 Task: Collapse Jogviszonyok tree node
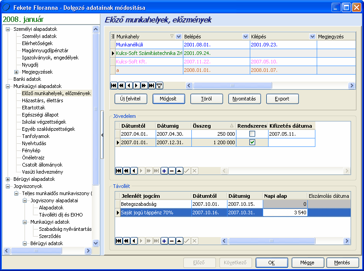pyautogui.click(x=8, y=187)
